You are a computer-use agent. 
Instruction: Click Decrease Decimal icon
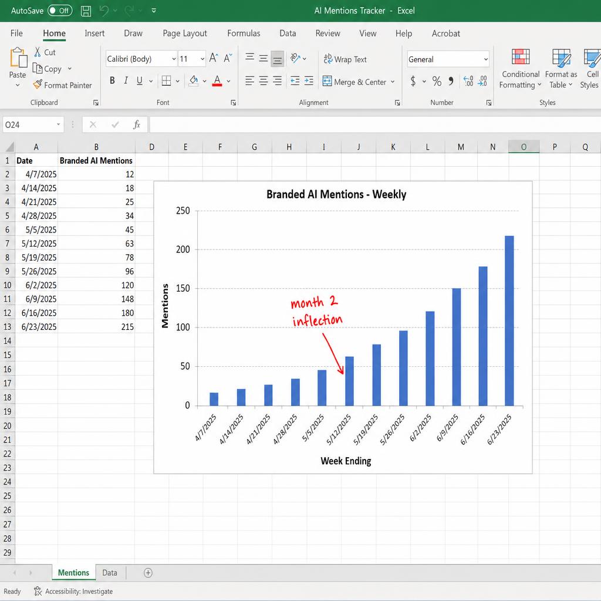click(x=482, y=81)
